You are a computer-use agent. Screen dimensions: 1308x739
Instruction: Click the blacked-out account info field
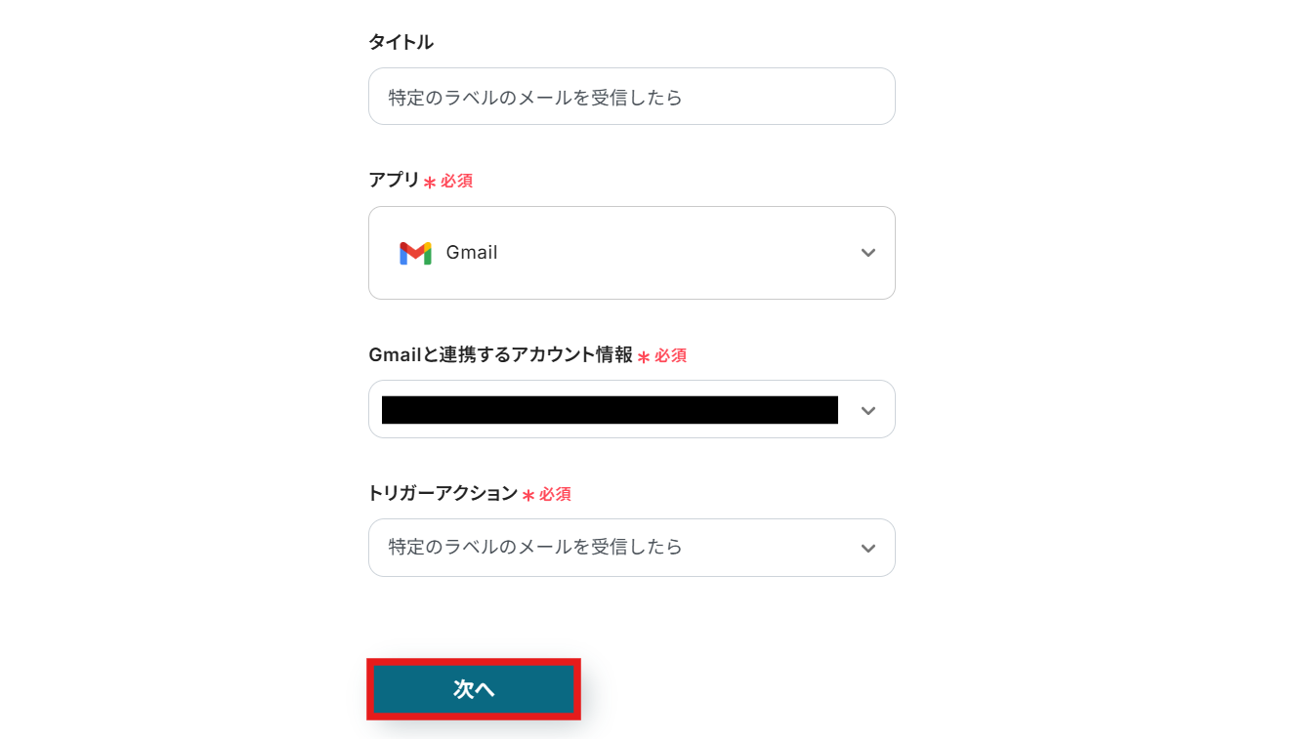pyautogui.click(x=610, y=410)
